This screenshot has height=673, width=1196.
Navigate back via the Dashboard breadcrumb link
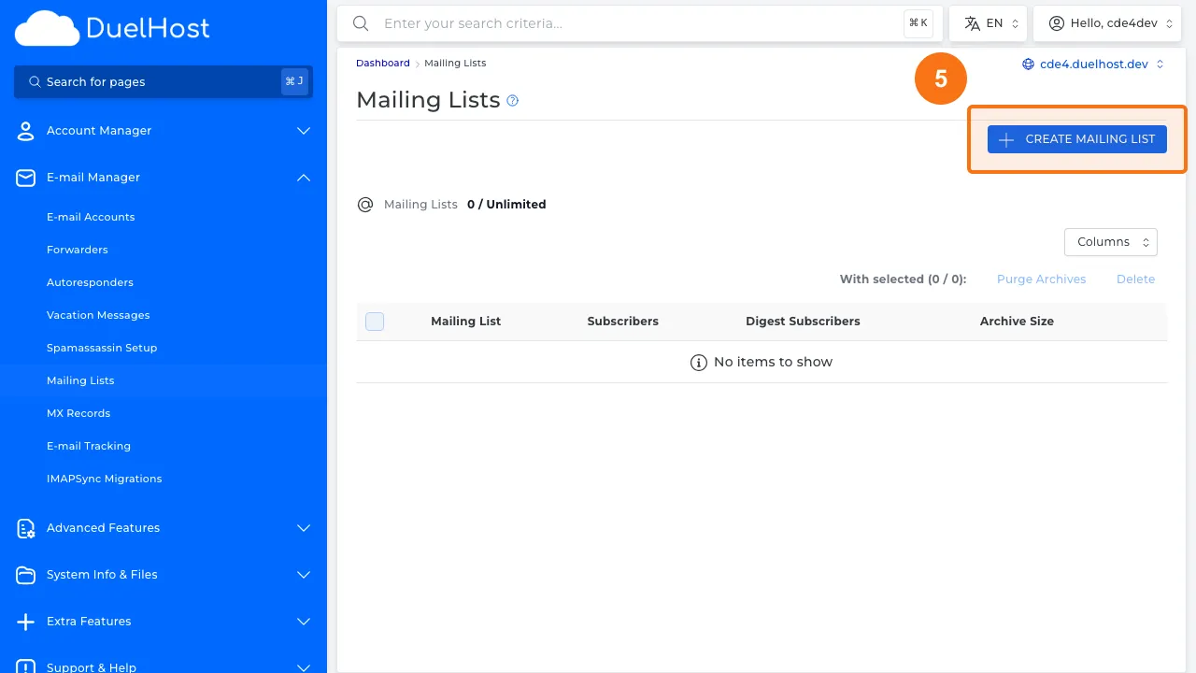(382, 63)
